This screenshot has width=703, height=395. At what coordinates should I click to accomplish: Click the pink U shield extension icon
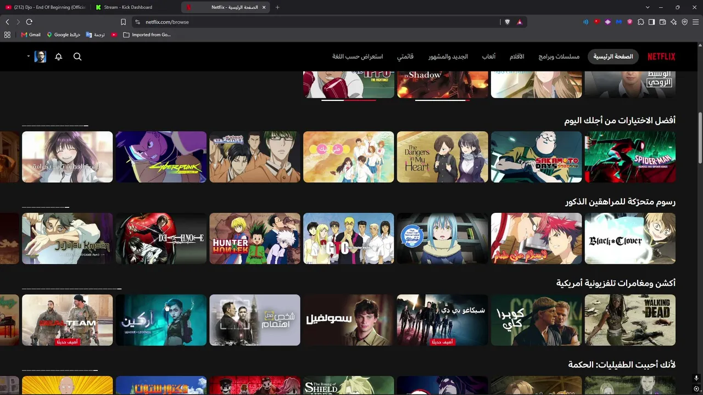point(629,22)
